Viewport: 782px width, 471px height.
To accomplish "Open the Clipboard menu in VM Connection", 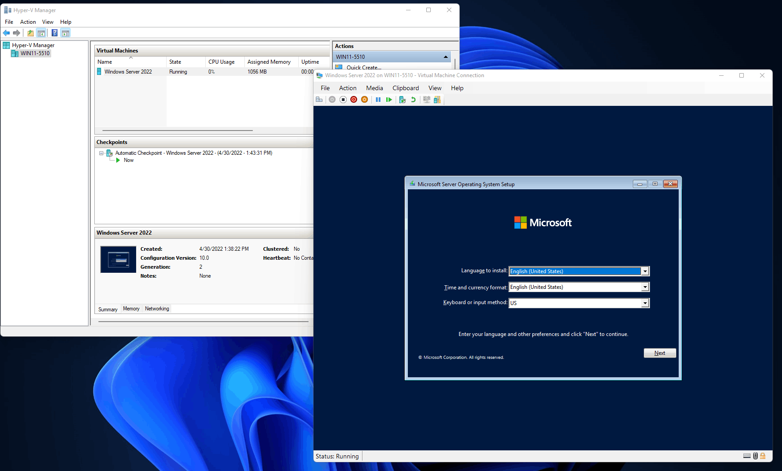I will [406, 88].
